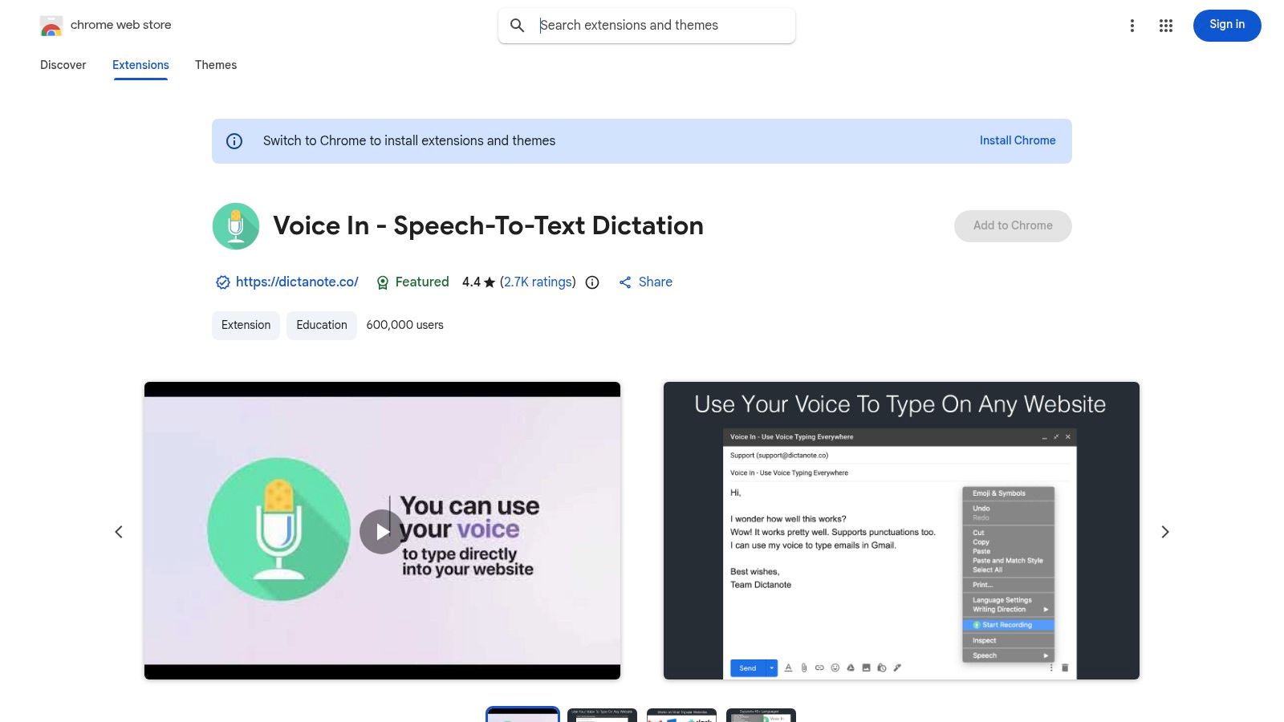
Task: Click the Add to Chrome button
Action: (1013, 226)
